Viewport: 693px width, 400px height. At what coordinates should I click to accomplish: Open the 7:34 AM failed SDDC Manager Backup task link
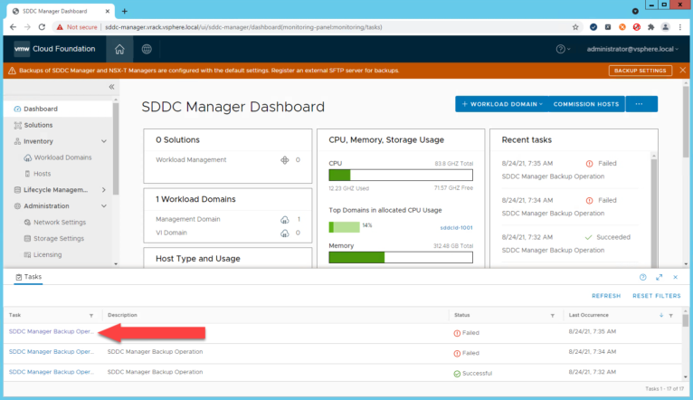coord(52,352)
